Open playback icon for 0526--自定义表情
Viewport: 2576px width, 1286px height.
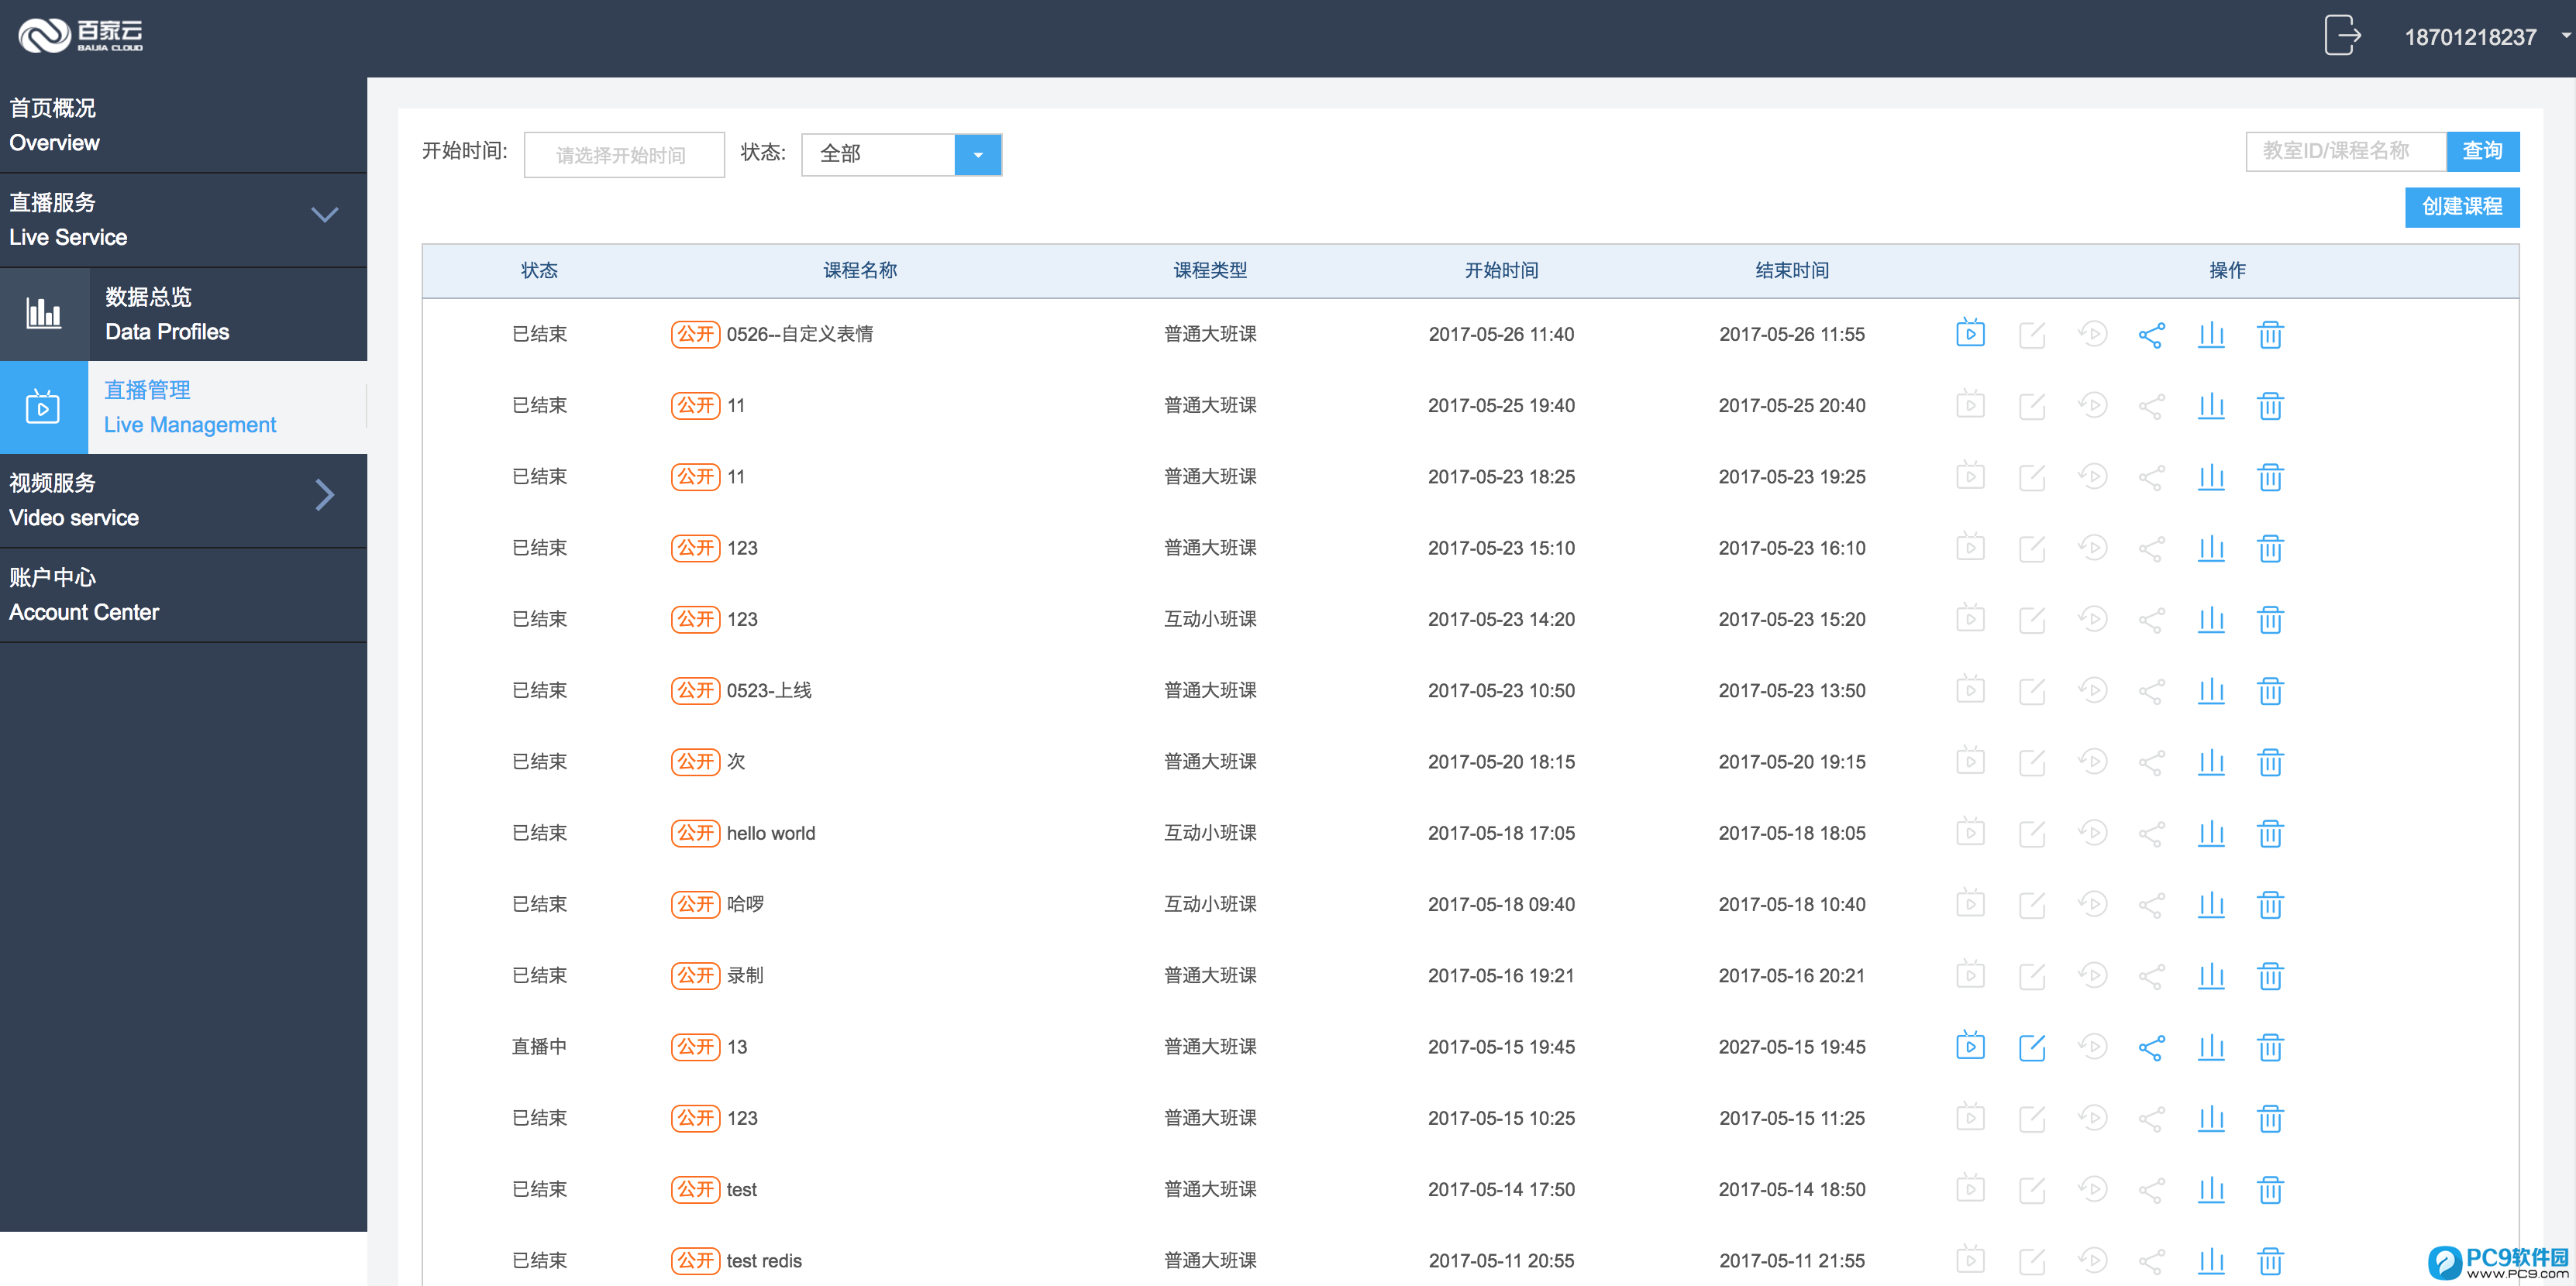tap(2092, 333)
